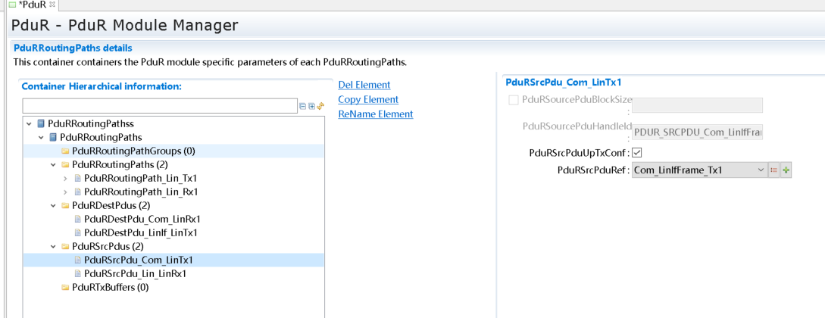Click the PduRRoutingPathGroups folder icon
The height and width of the screenshot is (318, 825).
click(65, 151)
